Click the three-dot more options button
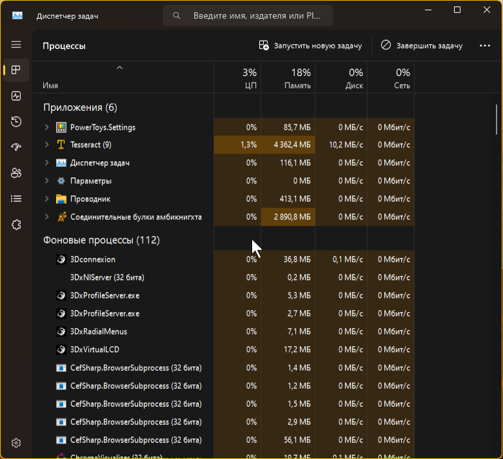Viewport: 503px width, 459px height. pos(485,46)
